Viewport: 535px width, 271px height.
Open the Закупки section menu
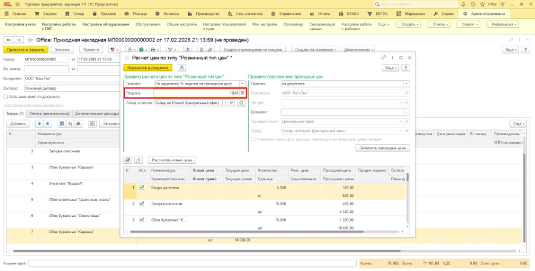coord(46,14)
